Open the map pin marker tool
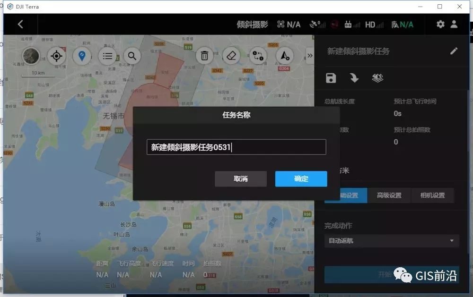Screen dimensions: 473x297 click(81, 56)
